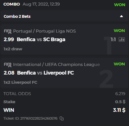The width and height of the screenshot is (129, 126).
Task: Click the 2.99 odds value
Action: (x=9, y=39)
